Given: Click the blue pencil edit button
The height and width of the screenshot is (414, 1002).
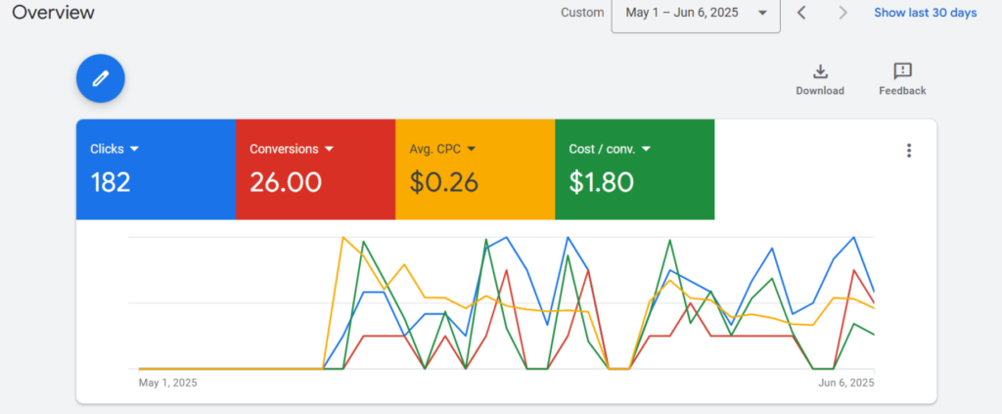Looking at the screenshot, I should [x=101, y=78].
